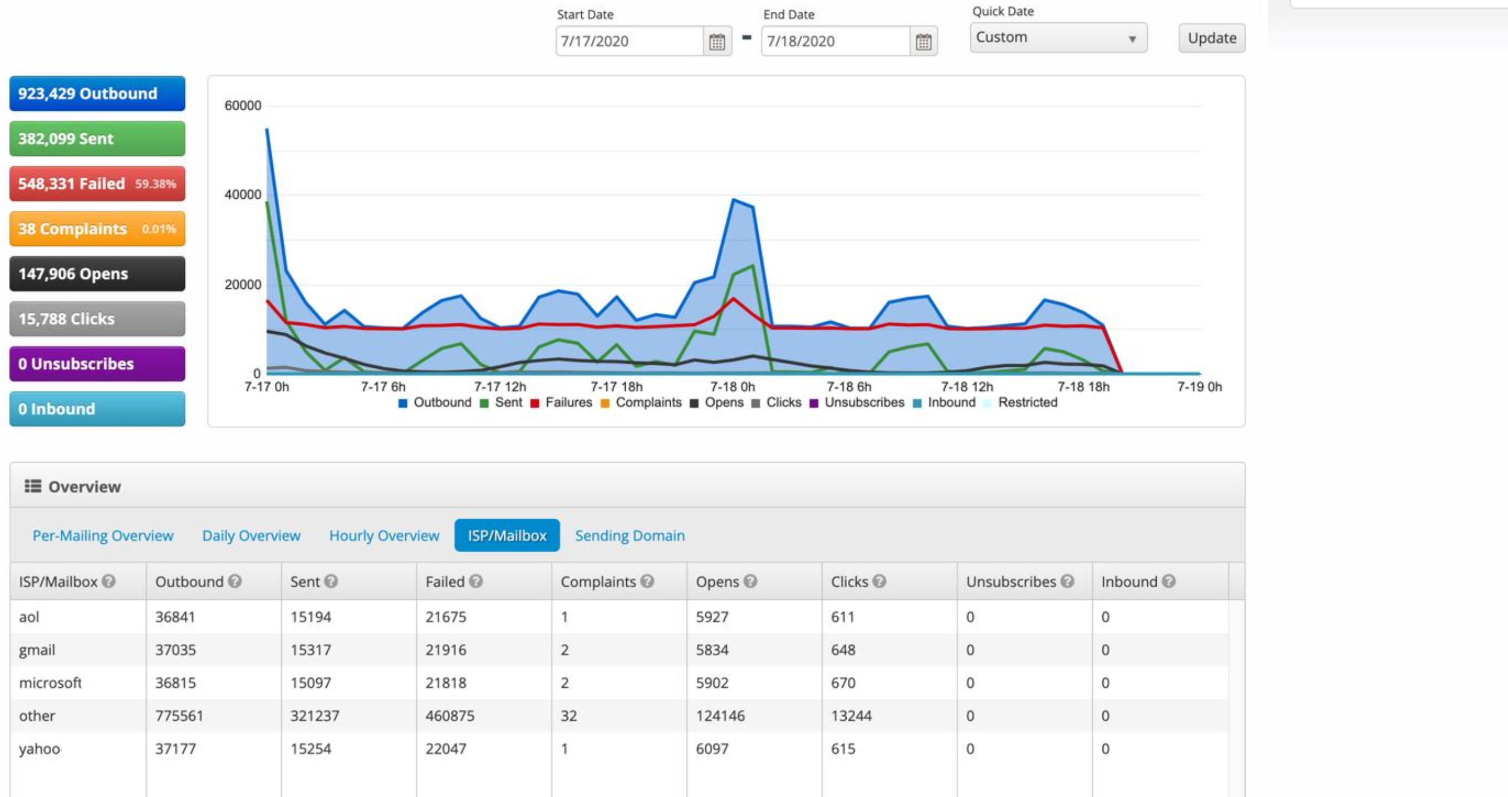Select the other row name
The height and width of the screenshot is (797, 1508).
[x=37, y=716]
